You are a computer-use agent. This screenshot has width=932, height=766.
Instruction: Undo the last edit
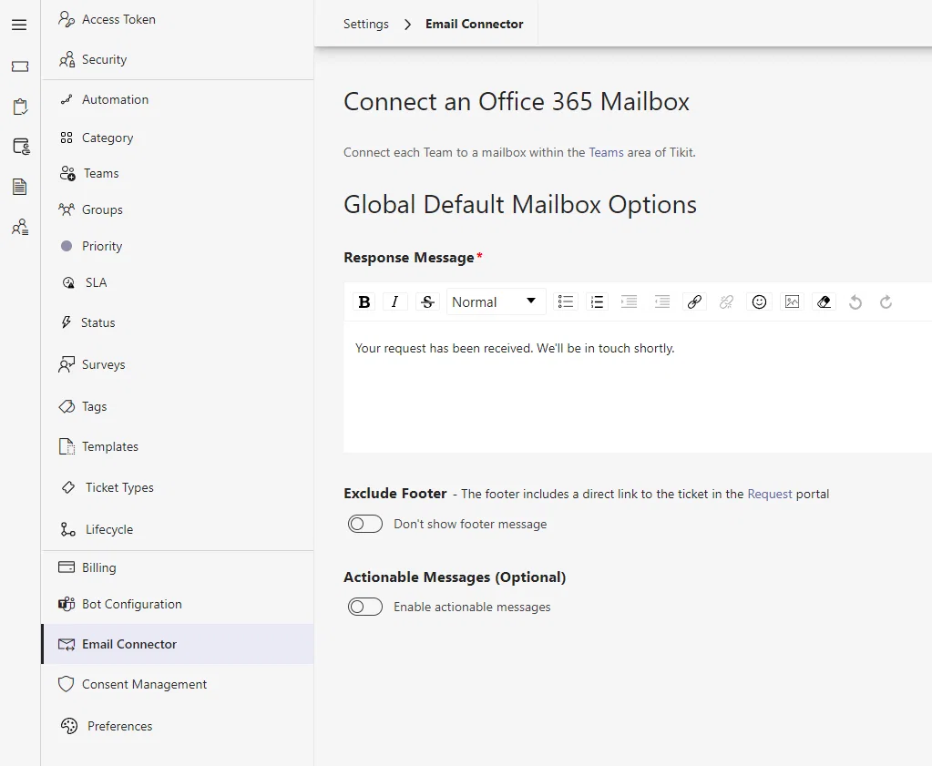click(x=855, y=301)
